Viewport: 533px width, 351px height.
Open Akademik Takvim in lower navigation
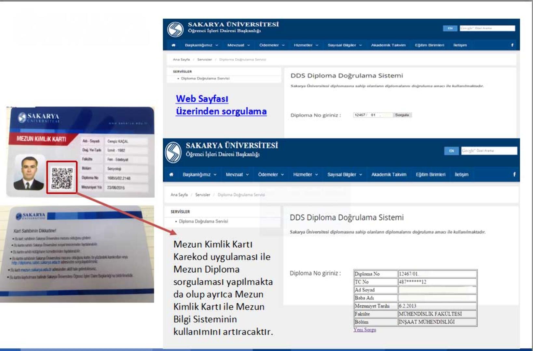pos(389,175)
